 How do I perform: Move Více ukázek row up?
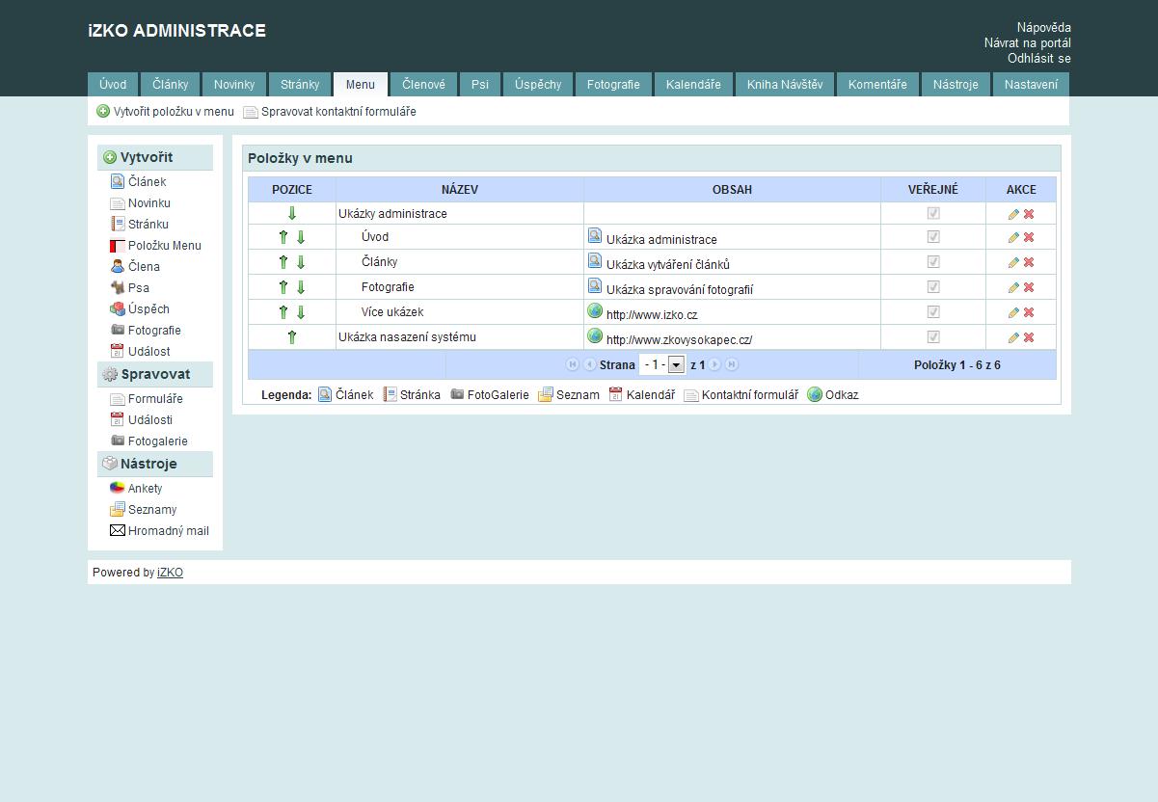pyautogui.click(x=283, y=312)
